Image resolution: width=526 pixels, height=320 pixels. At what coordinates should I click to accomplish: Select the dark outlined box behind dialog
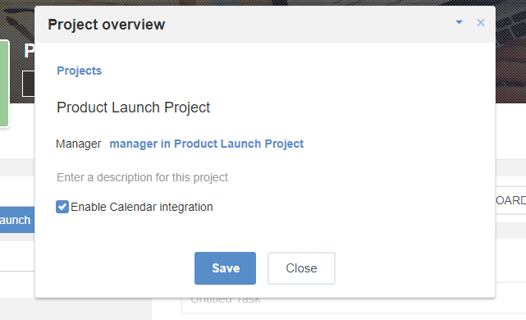[29, 84]
